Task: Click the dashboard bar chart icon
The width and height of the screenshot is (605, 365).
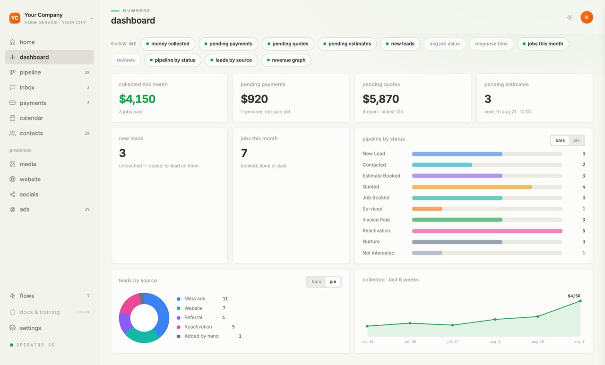Action: [12, 57]
